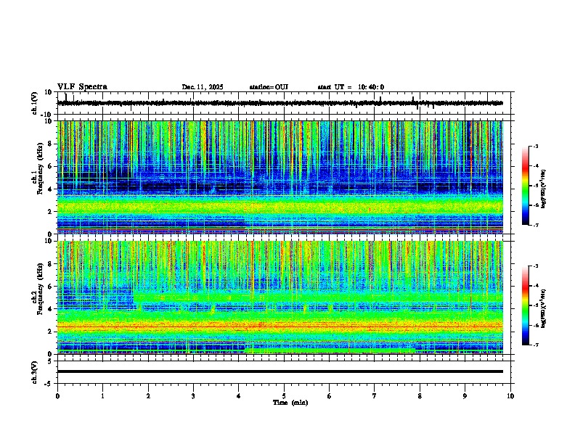Click the "2" tick on the time axis
Screen dimensions: 575x444
(148, 396)
